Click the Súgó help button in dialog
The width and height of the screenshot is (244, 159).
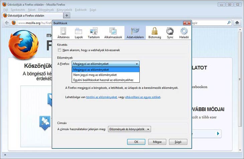[178, 142]
